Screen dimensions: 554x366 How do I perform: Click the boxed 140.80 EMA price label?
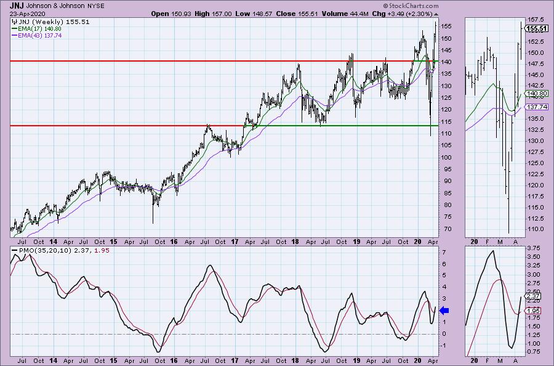click(x=536, y=94)
